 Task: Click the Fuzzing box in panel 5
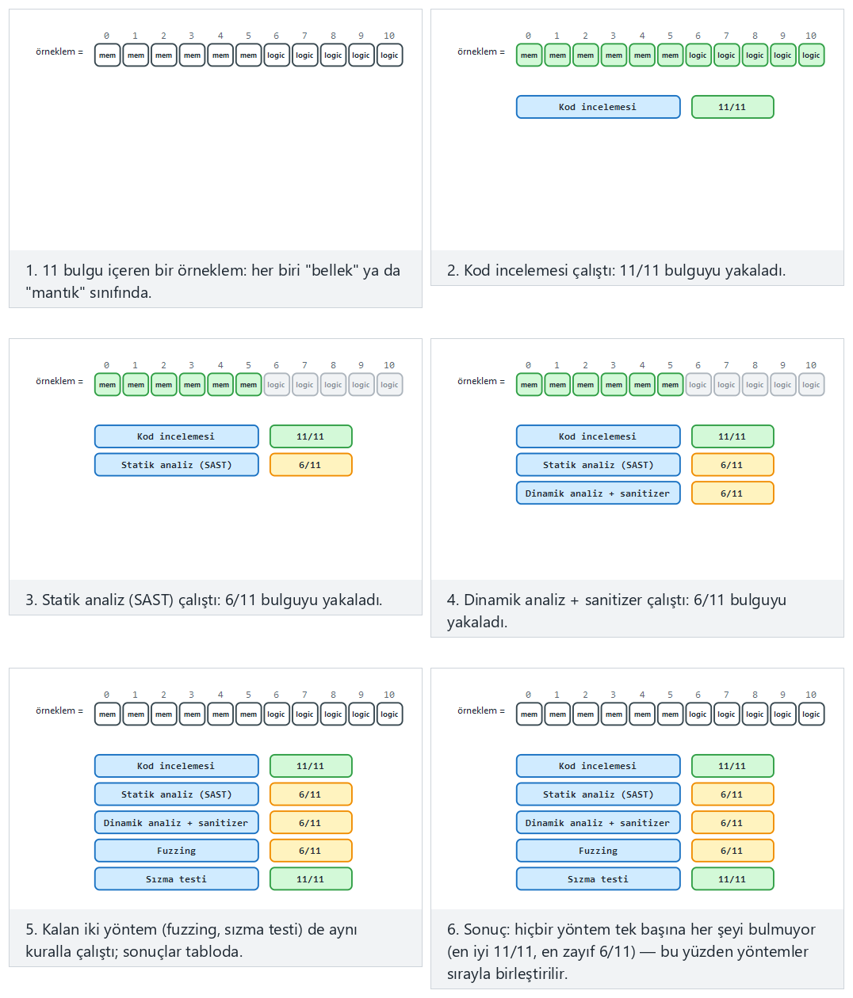176,851
